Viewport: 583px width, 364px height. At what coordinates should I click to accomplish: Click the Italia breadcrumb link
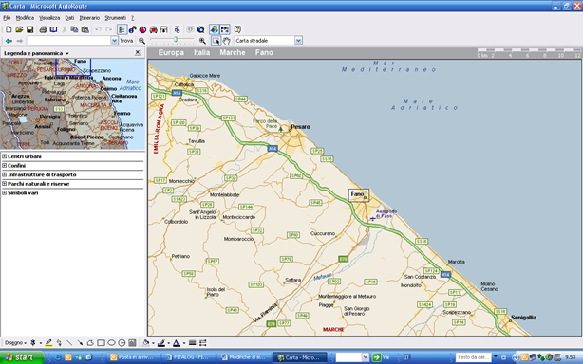point(202,53)
